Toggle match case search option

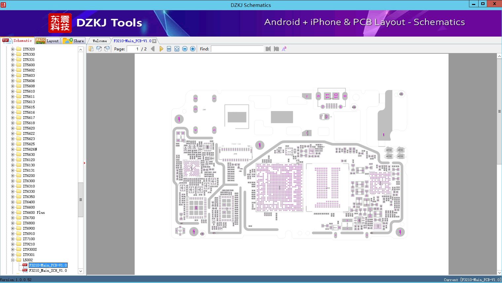click(x=284, y=49)
